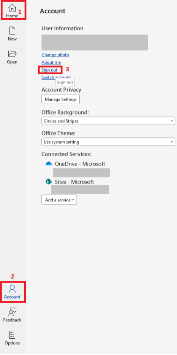This screenshot has height=355, width=177.
Task: Open the Add a service dropdown
Action: tap(59, 199)
